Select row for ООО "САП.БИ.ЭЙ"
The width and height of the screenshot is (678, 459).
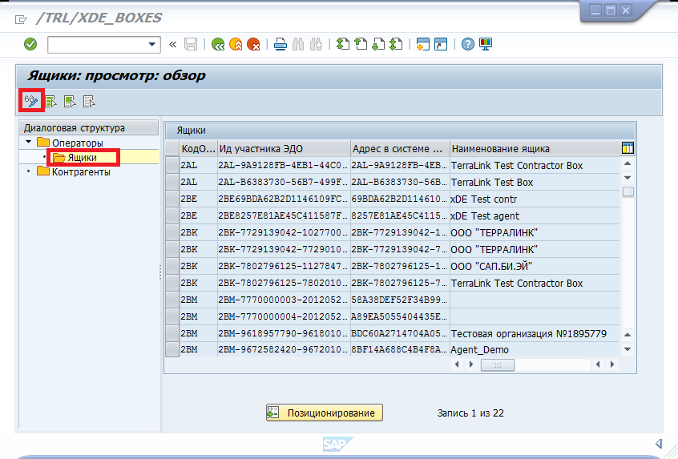(x=172, y=266)
